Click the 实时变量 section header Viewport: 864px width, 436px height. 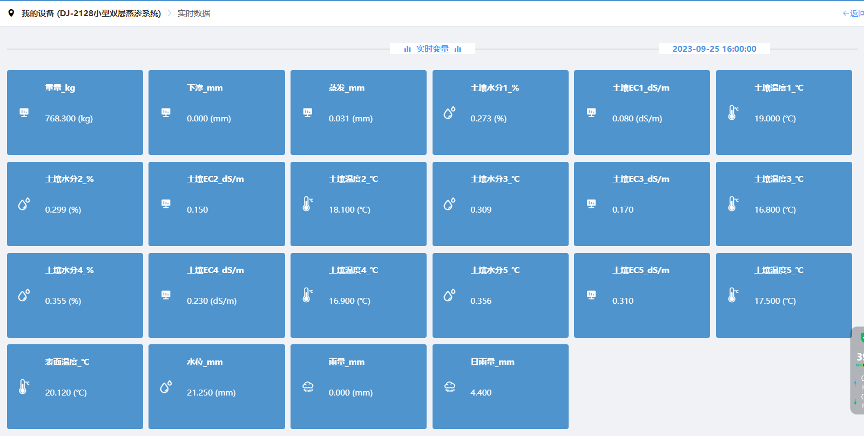432,49
